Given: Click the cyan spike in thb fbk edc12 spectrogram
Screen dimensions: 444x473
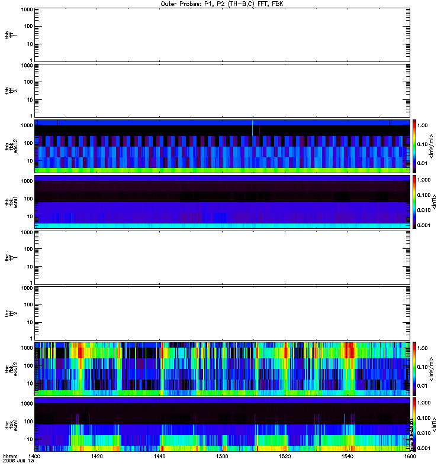Looking at the screenshot, I should tap(253, 128).
